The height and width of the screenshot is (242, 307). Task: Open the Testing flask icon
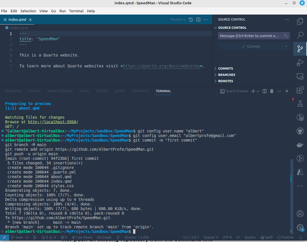(300, 104)
